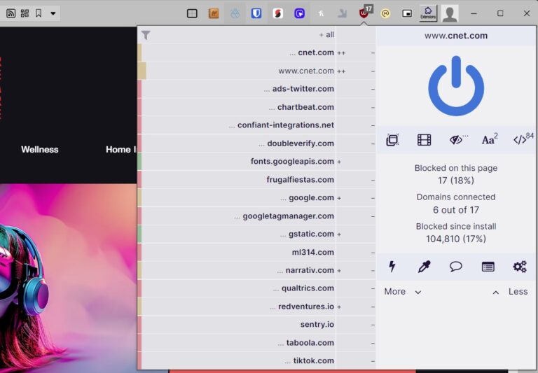
Task: Open uBlock dashboard gears icon
Action: coord(520,267)
